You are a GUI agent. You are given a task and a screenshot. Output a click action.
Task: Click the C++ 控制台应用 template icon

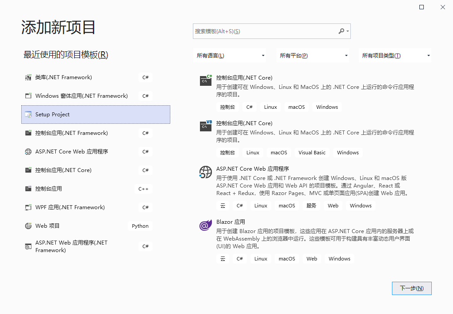point(27,188)
